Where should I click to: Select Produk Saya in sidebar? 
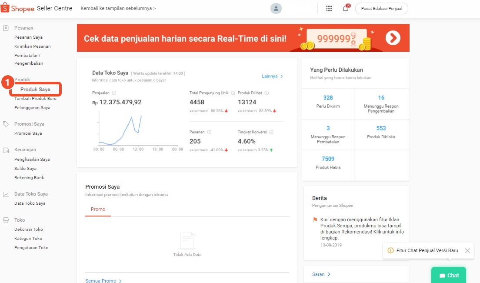point(35,90)
